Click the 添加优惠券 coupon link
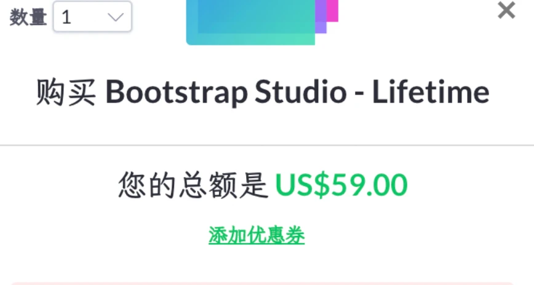The width and height of the screenshot is (534, 285). click(257, 235)
